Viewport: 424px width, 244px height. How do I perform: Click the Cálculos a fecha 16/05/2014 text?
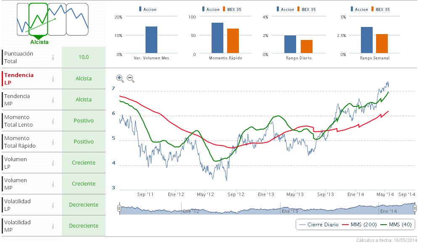click(x=387, y=240)
